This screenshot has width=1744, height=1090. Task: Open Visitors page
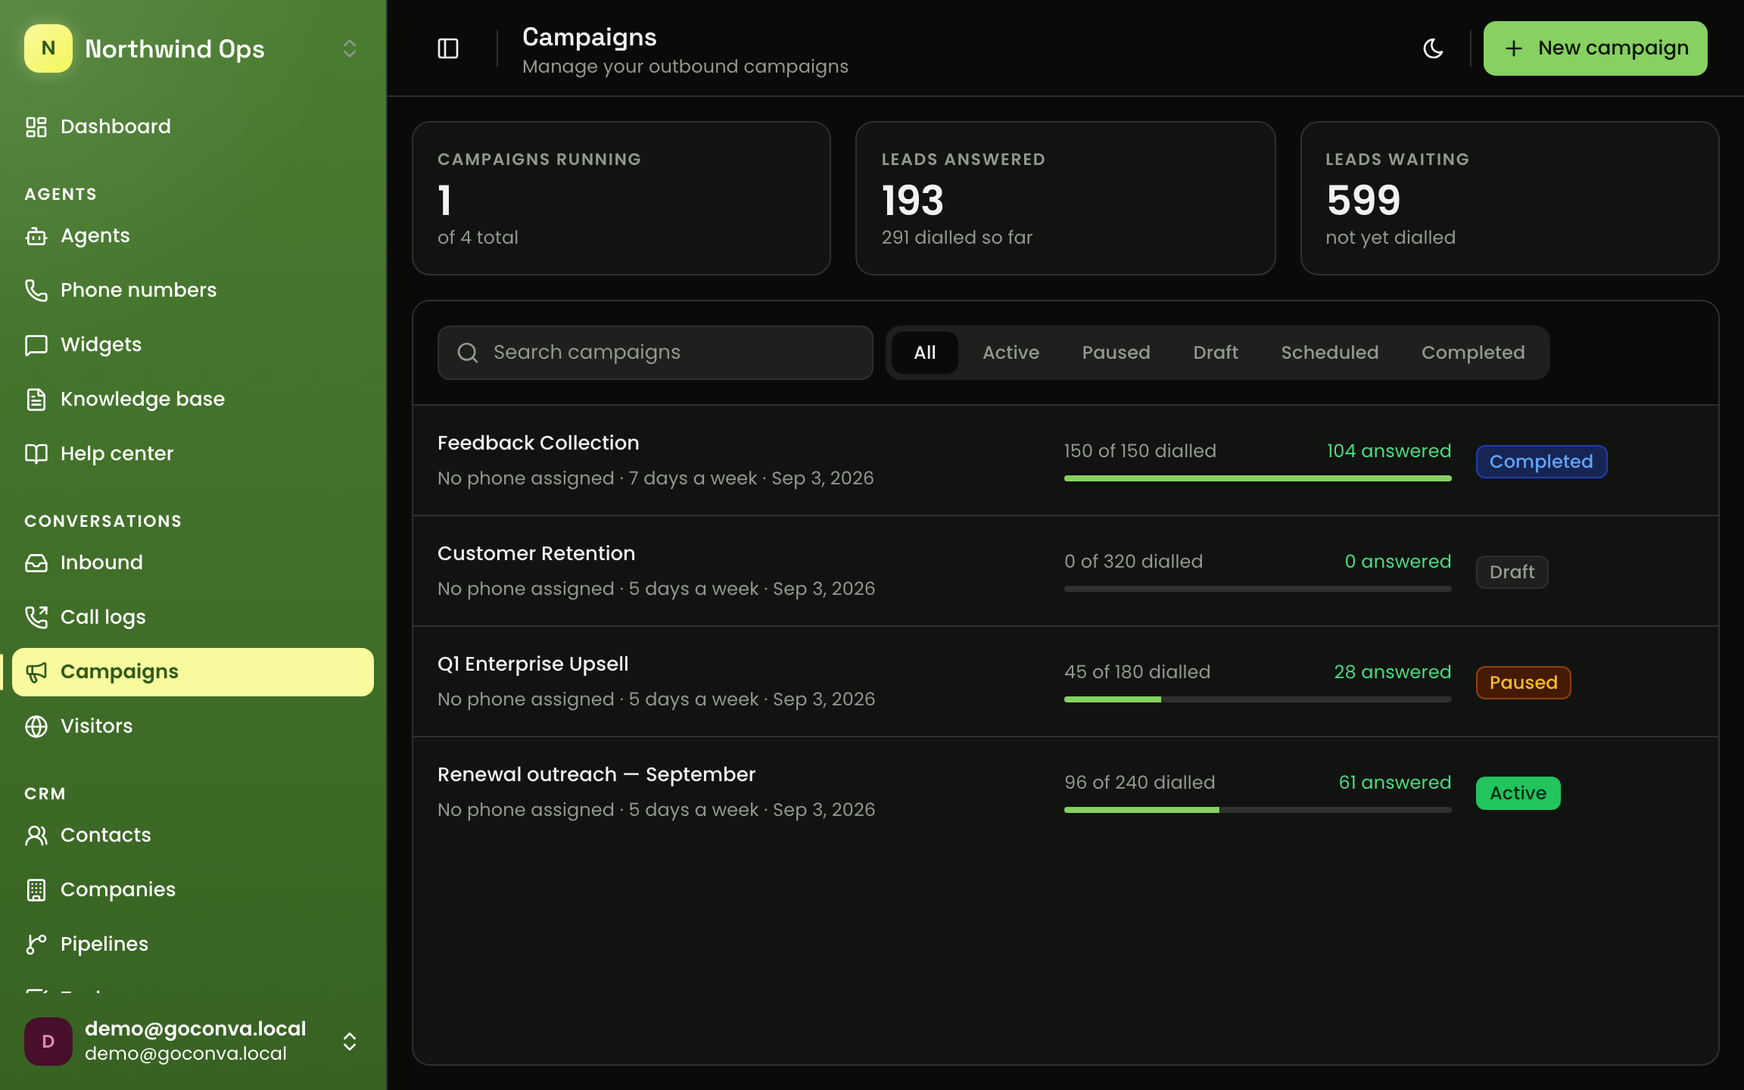[x=193, y=726]
